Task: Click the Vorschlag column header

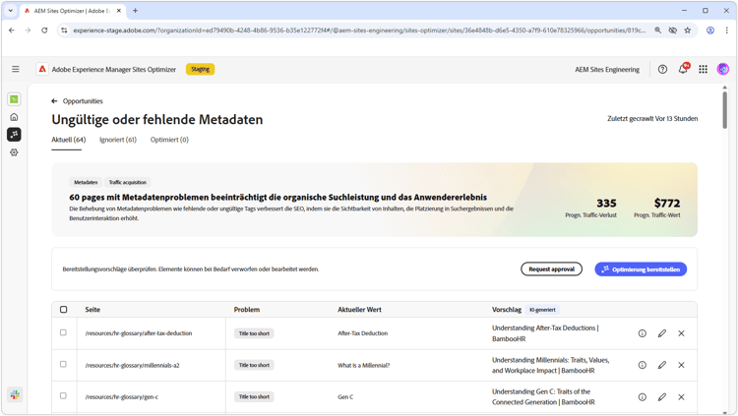Action: click(x=507, y=310)
